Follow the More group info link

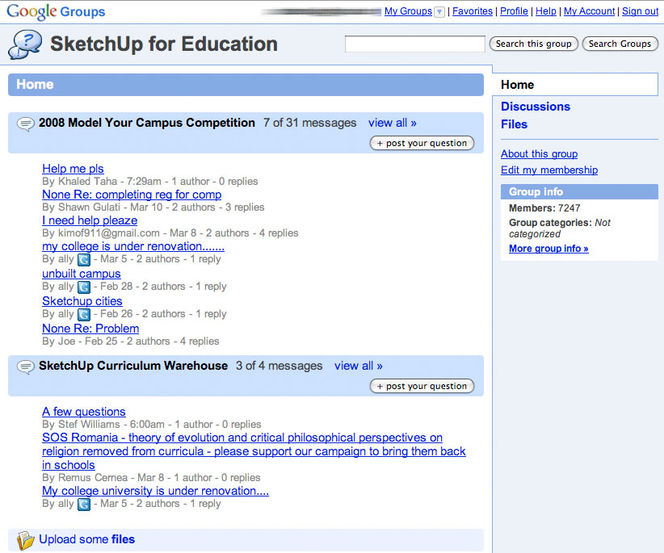[x=548, y=249]
